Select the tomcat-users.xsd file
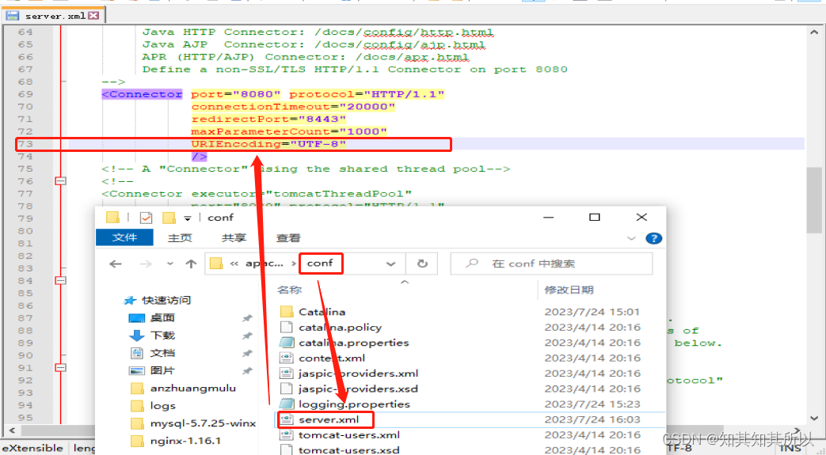Screen dimensions: 826x455 coord(348,450)
